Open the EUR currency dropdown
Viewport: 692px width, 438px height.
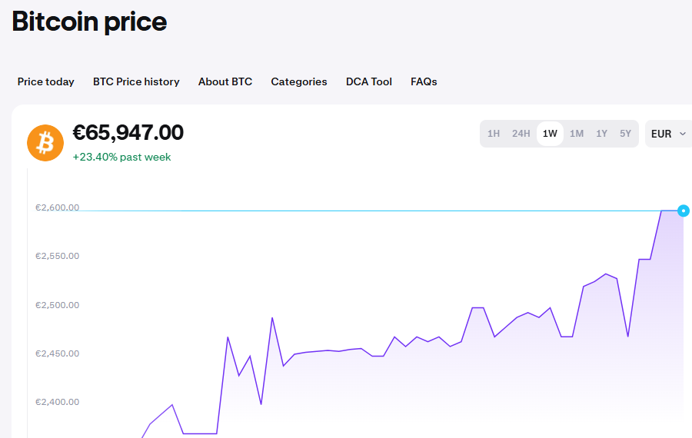point(669,134)
